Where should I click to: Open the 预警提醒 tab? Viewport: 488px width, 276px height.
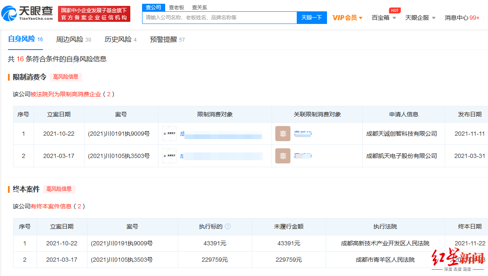[167, 39]
